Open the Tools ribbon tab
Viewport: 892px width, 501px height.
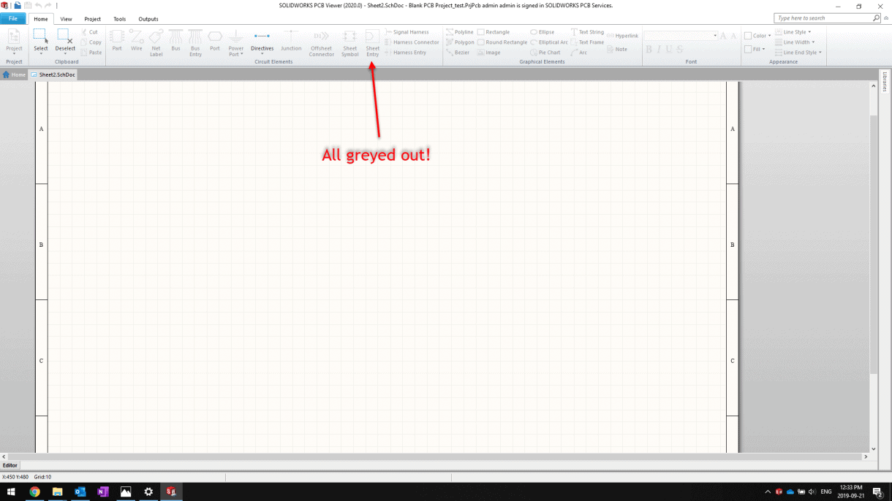click(119, 19)
